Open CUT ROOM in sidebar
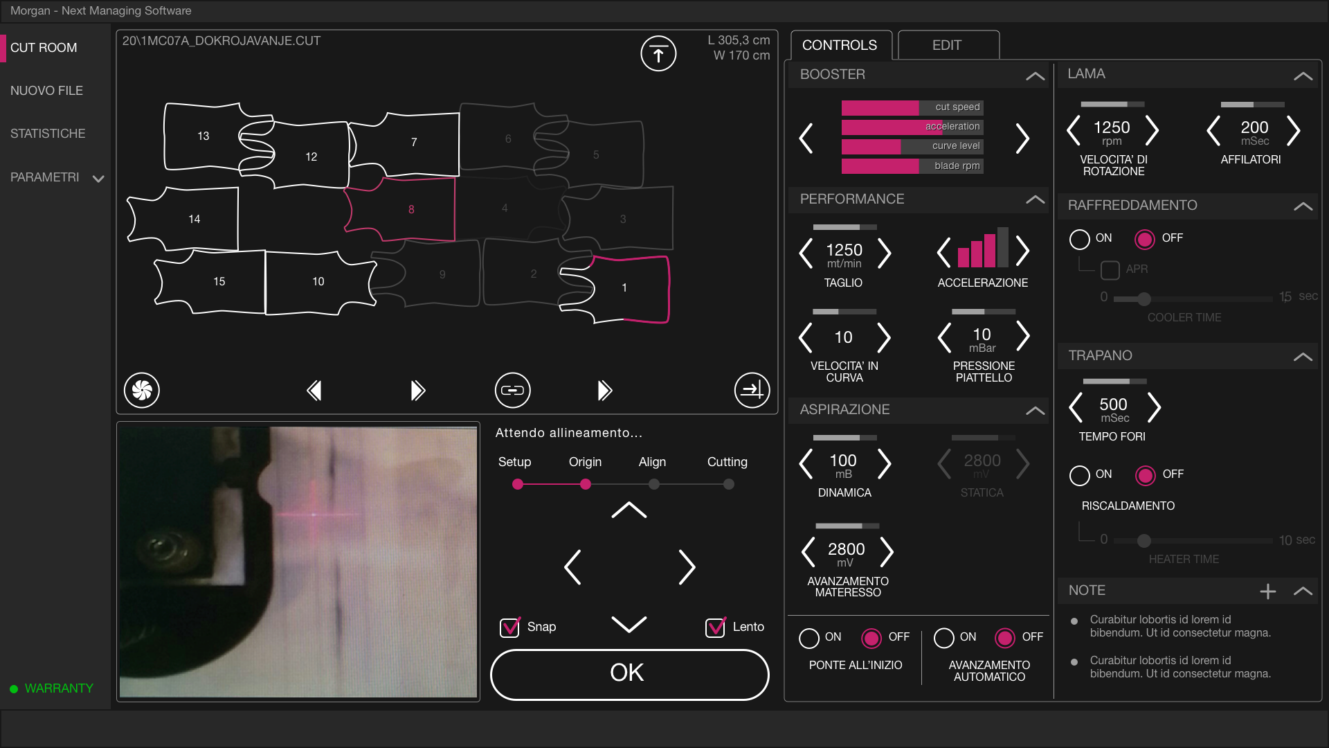Viewport: 1329px width, 748px height. click(x=44, y=48)
